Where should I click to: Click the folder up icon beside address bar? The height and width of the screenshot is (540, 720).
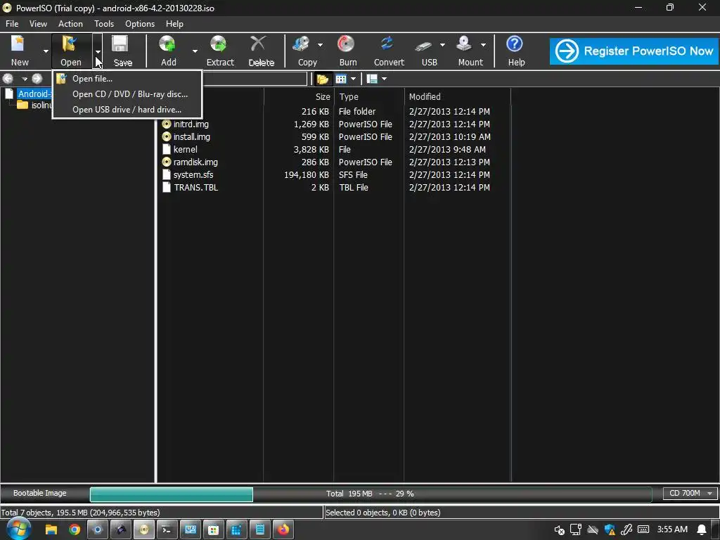[x=322, y=79]
